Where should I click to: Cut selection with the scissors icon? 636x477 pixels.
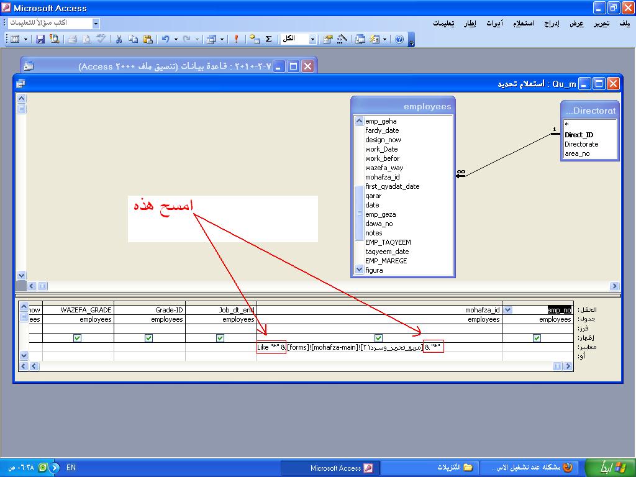point(119,39)
